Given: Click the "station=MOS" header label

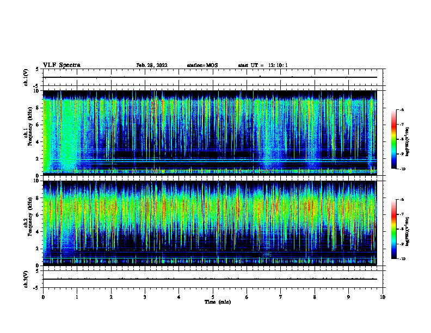Looking at the screenshot, I should 202,65.
